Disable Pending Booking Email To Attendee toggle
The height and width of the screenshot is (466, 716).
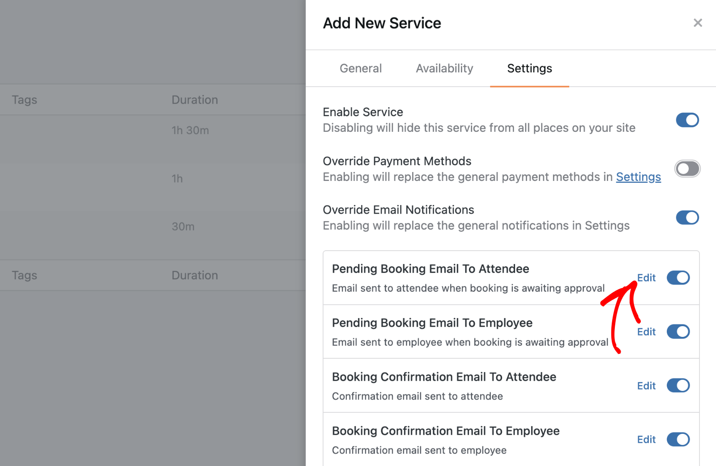pos(678,277)
